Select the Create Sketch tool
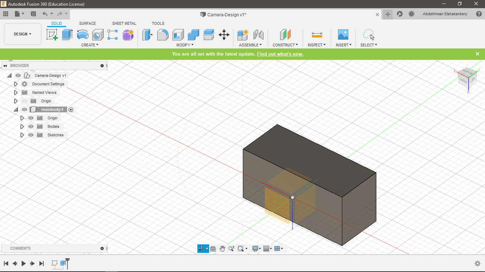The width and height of the screenshot is (485, 272). coord(52,35)
